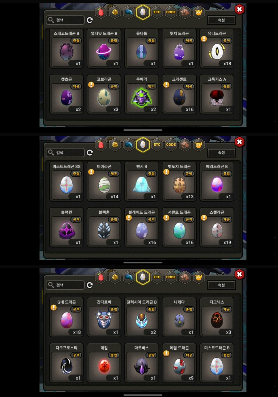The width and height of the screenshot is (278, 397).
Task: Select the 다크닉스 lava egg
Action: pos(217,317)
